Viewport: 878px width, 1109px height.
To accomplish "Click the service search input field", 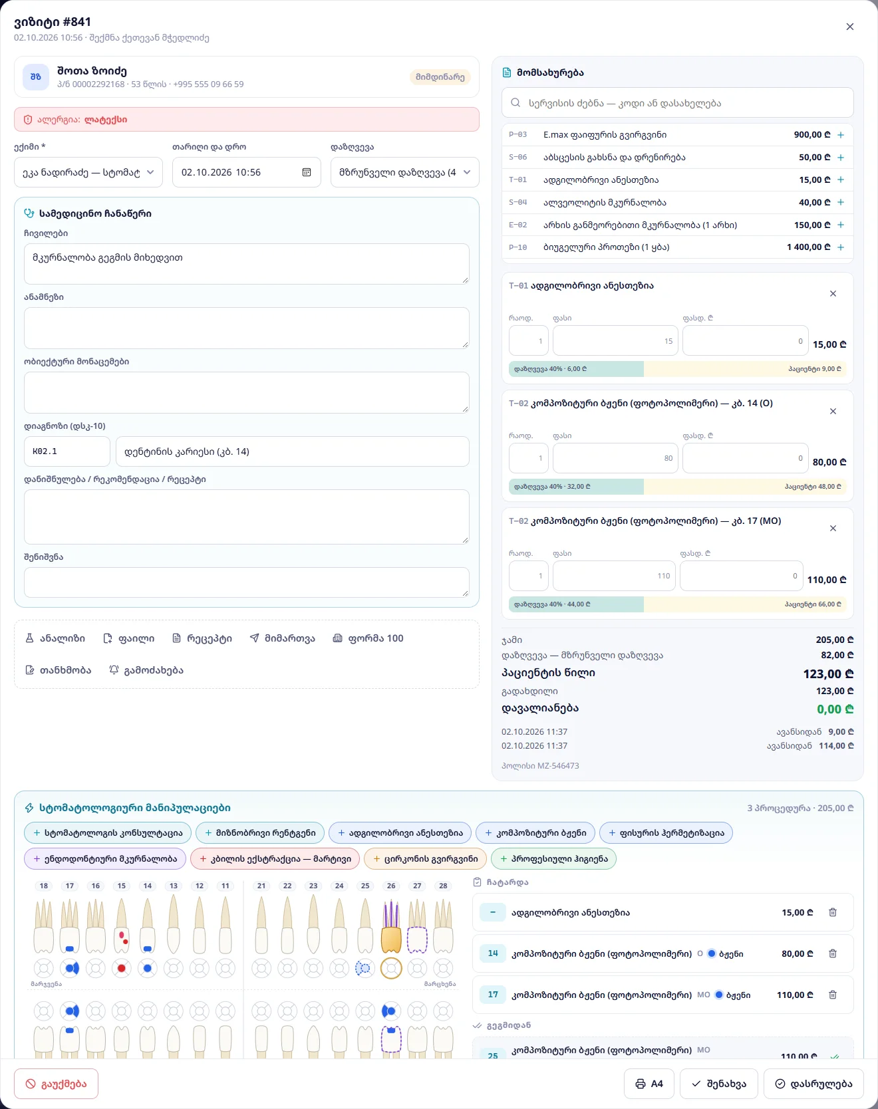I will coord(678,103).
